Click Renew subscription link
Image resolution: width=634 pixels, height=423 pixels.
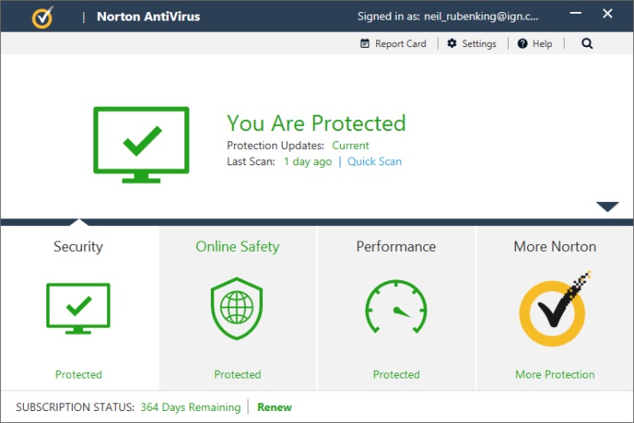click(x=274, y=408)
